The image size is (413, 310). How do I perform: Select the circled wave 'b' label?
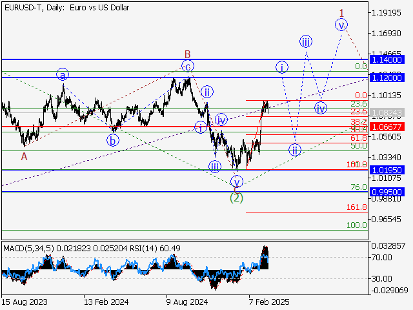pos(113,139)
